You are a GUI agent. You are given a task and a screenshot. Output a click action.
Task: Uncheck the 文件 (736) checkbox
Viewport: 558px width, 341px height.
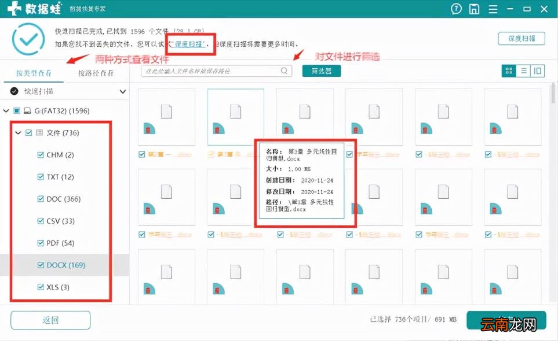29,133
